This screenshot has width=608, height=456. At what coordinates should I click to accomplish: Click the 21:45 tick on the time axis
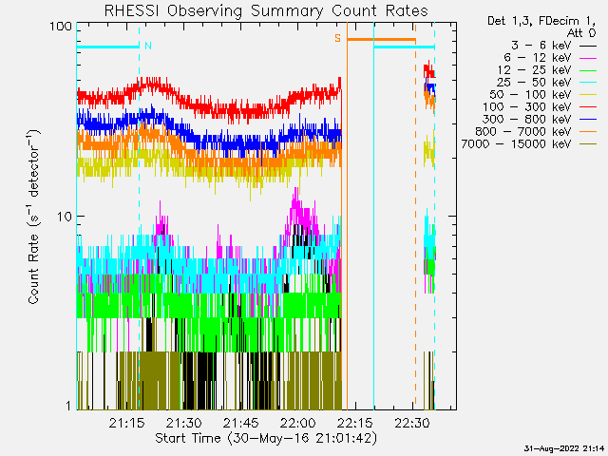coord(240,423)
